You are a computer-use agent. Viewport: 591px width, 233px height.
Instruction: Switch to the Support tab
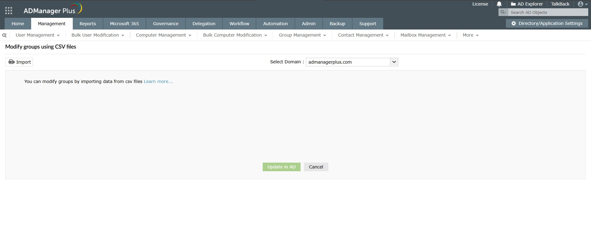[x=368, y=24]
